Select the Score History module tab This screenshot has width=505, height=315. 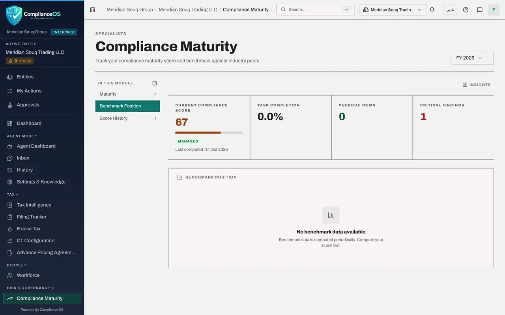click(x=127, y=118)
